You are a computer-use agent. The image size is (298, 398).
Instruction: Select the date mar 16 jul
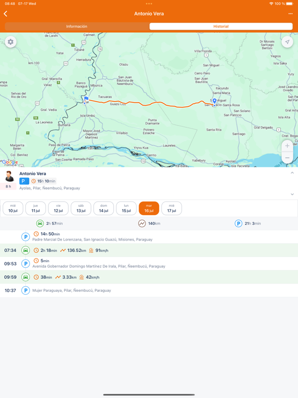coord(149,208)
